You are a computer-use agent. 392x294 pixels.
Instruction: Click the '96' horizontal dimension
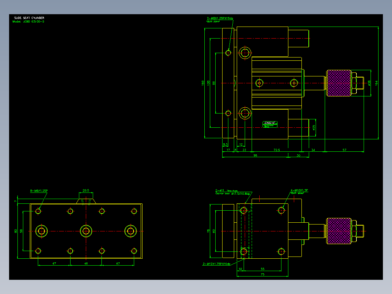click(x=255, y=155)
